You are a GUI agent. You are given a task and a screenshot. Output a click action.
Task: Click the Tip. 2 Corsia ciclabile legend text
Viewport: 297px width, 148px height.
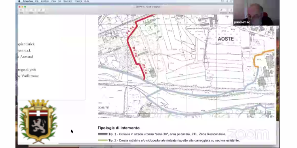pos(174,140)
